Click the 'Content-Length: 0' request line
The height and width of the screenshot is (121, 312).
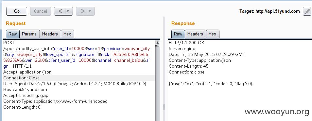[22, 107]
